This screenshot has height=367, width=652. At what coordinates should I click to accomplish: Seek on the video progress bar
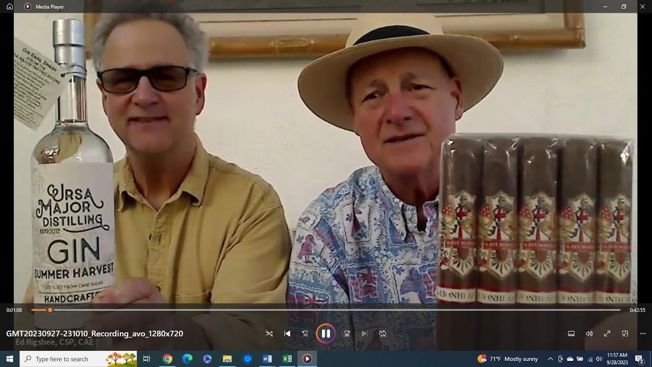[x=326, y=310]
